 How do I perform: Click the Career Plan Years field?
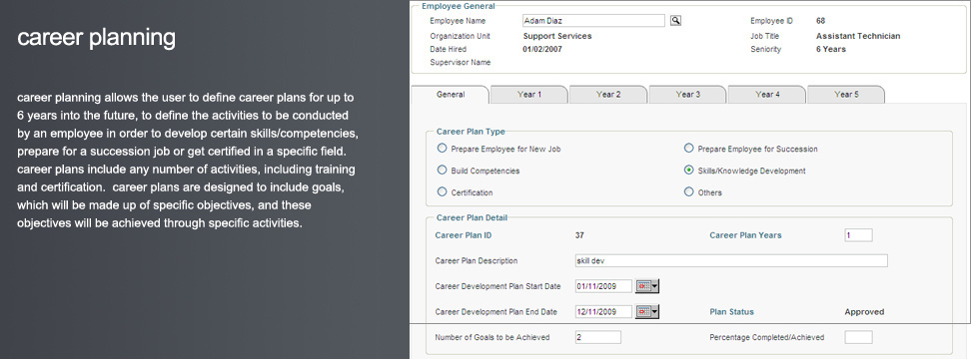click(858, 234)
